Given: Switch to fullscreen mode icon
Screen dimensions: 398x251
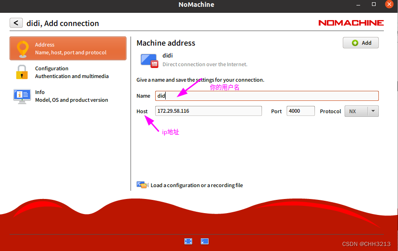Looking at the screenshot, I should 189,241.
